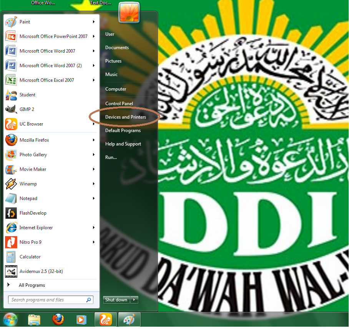Click the "Avidemux 2.5 (32-bit)" label

(x=41, y=271)
